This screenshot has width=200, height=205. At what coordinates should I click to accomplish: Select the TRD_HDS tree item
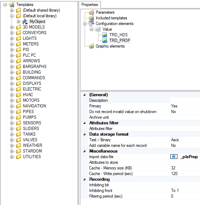[x=118, y=35]
